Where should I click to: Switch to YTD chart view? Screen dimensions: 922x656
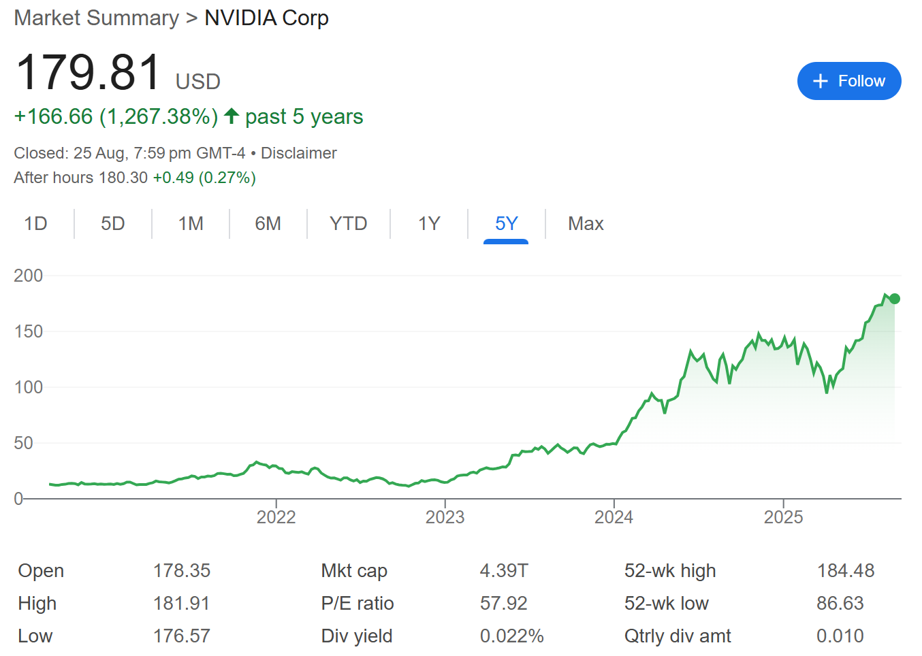click(348, 224)
